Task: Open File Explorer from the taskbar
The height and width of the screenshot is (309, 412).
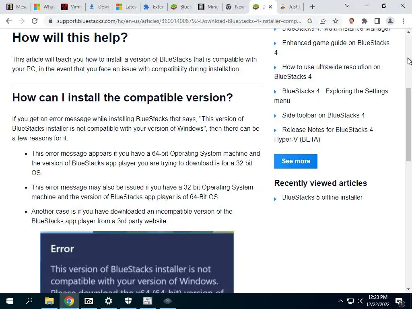Action: [x=49, y=301]
